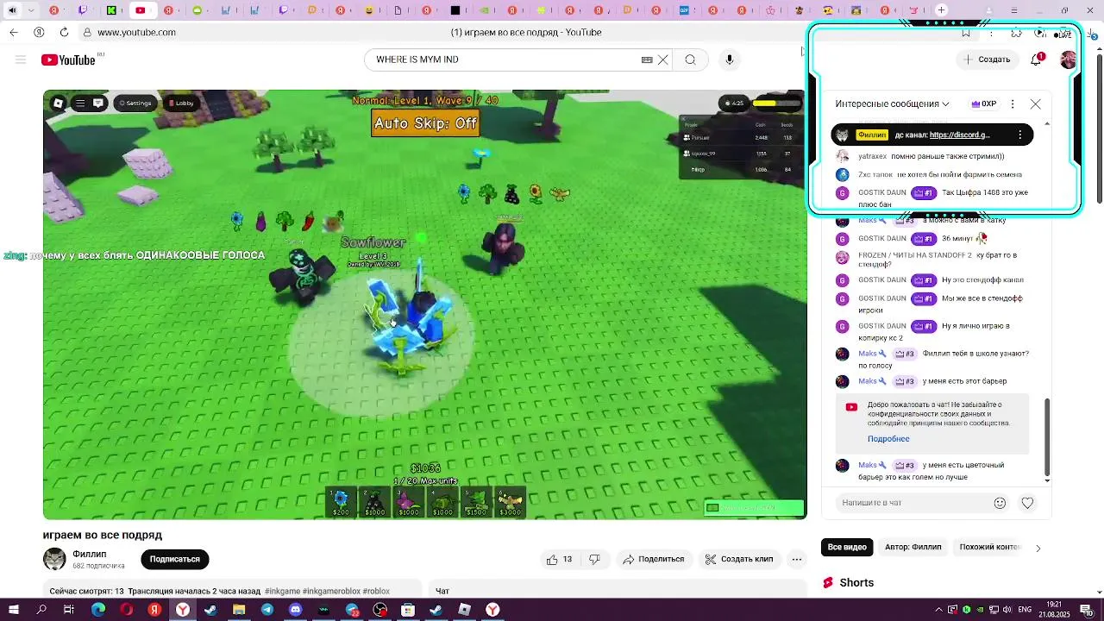The height and width of the screenshot is (621, 1104).
Task: Select the Все видео chip
Action: tap(847, 547)
